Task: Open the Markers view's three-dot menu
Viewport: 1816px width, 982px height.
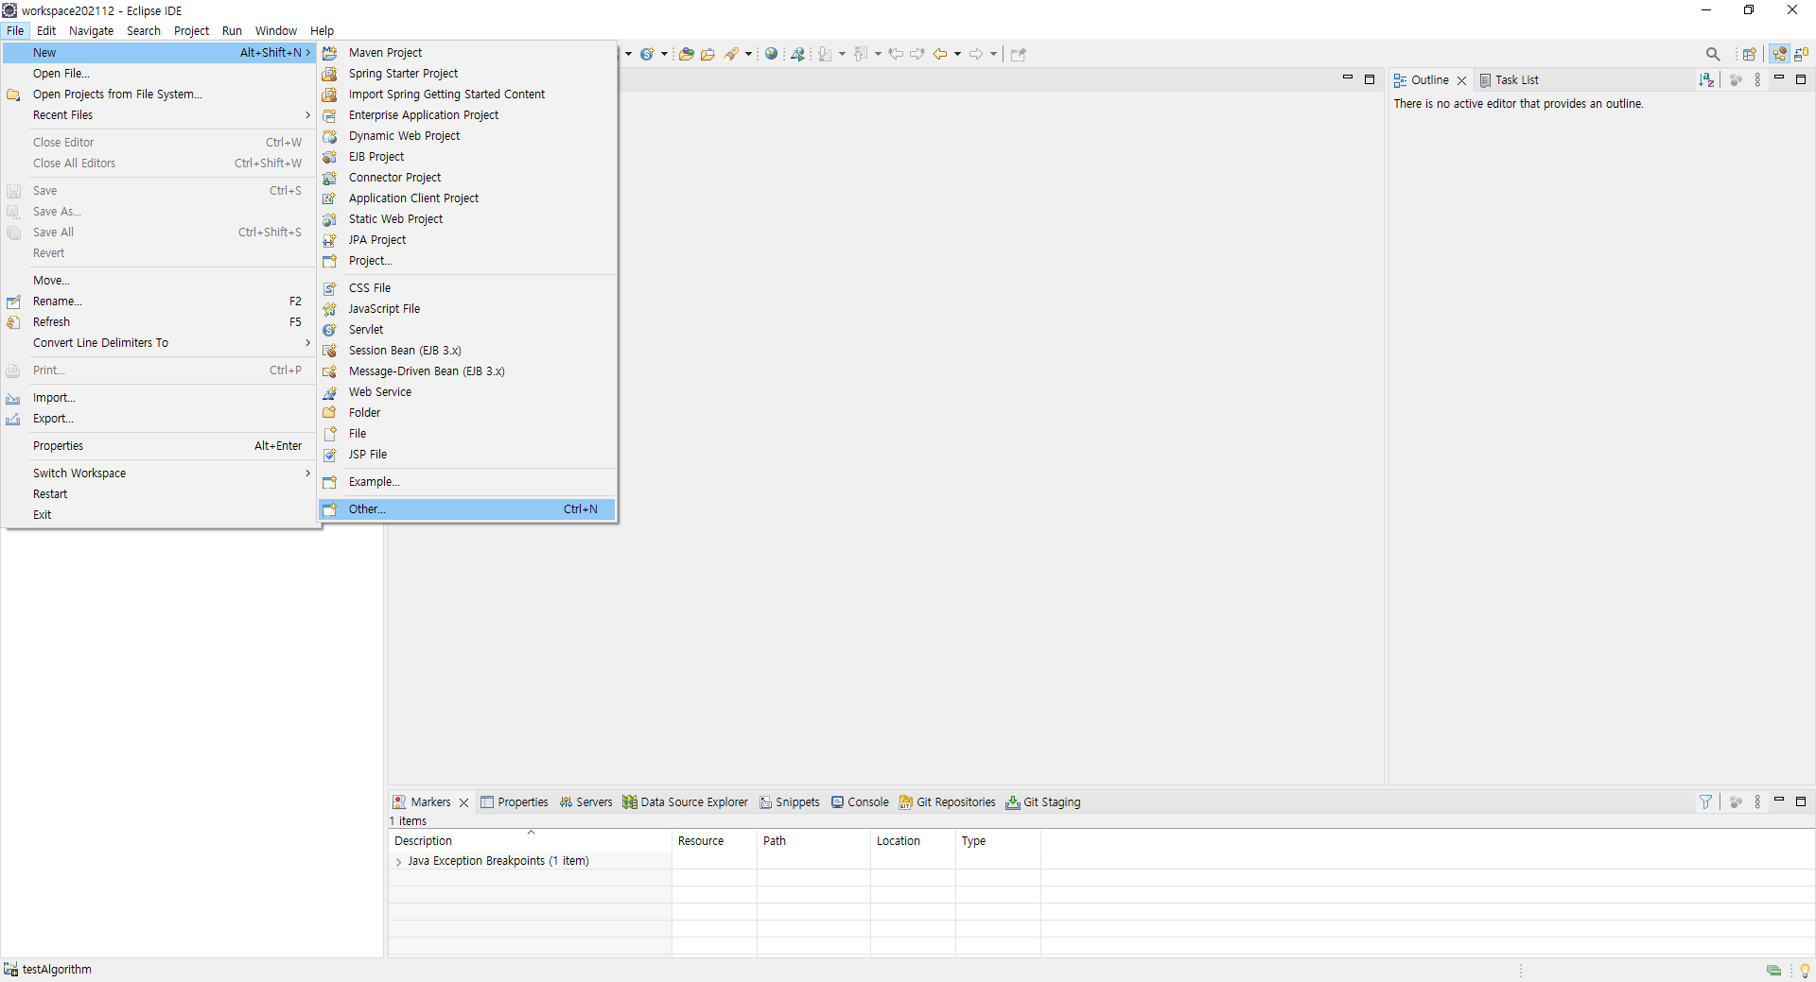Action: (x=1758, y=801)
